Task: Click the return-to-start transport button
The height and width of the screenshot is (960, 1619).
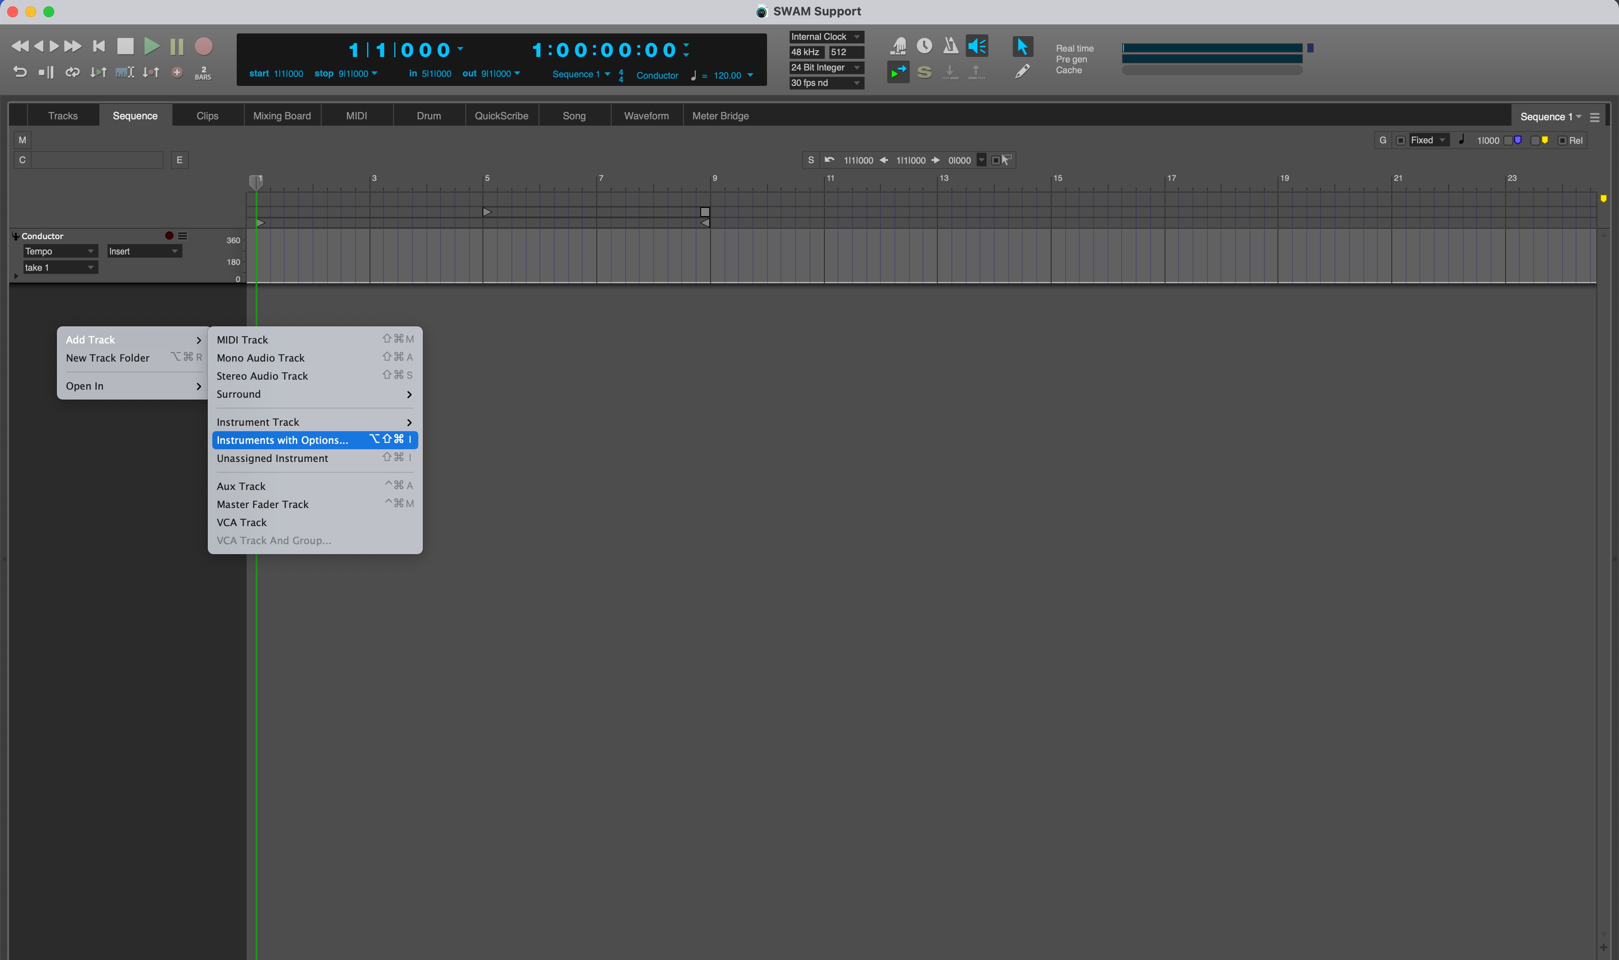Action: (99, 46)
